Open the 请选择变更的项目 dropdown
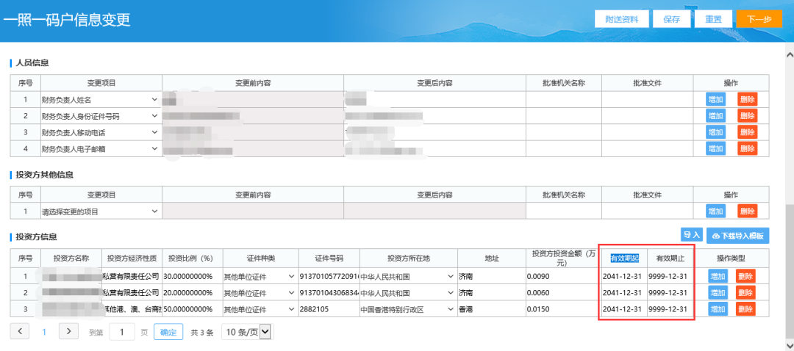Screen dimensions: 794x351 (154, 211)
